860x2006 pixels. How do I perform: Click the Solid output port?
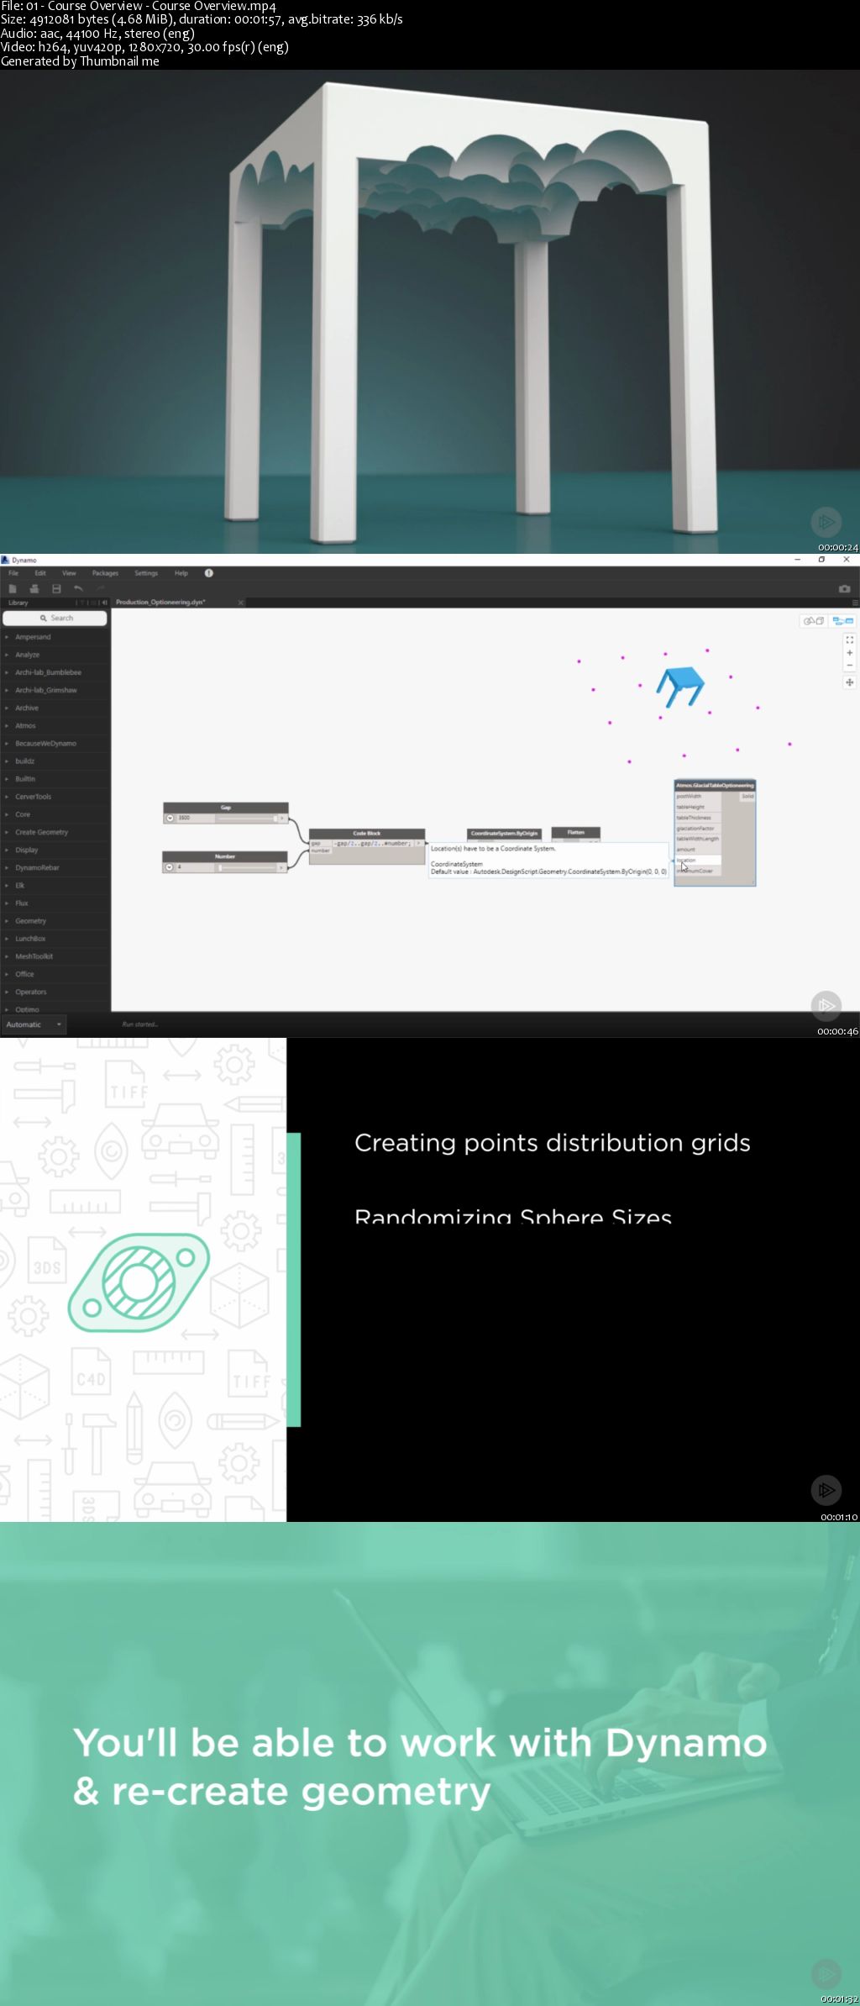(747, 796)
